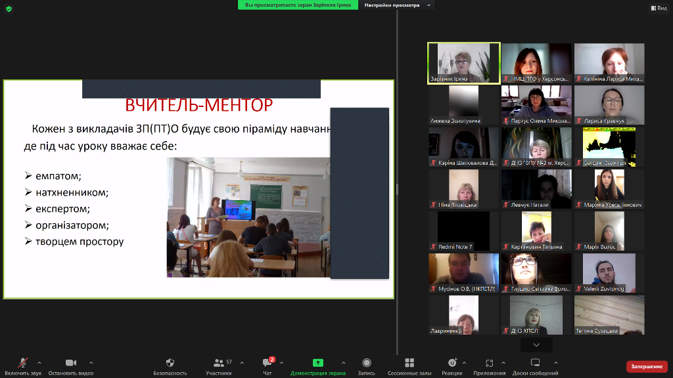673x378 pixels.
Task: Click the red Завершение end button
Action: 646,366
